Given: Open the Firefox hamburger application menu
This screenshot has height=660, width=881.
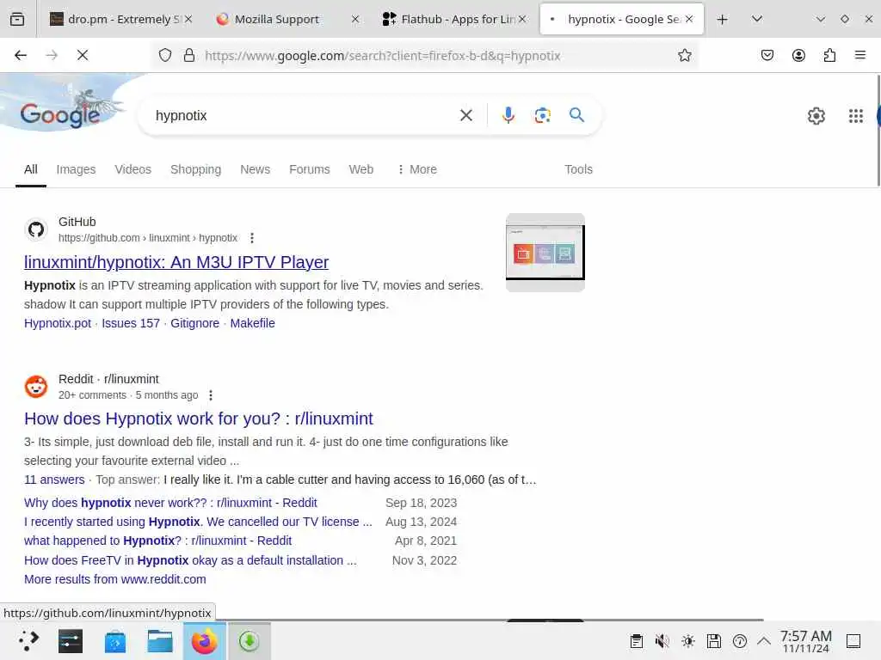Looking at the screenshot, I should click(x=860, y=55).
